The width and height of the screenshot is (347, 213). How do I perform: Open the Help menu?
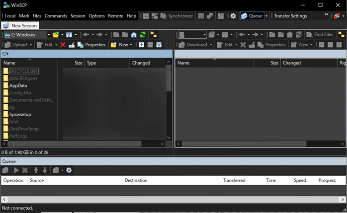coord(131,16)
